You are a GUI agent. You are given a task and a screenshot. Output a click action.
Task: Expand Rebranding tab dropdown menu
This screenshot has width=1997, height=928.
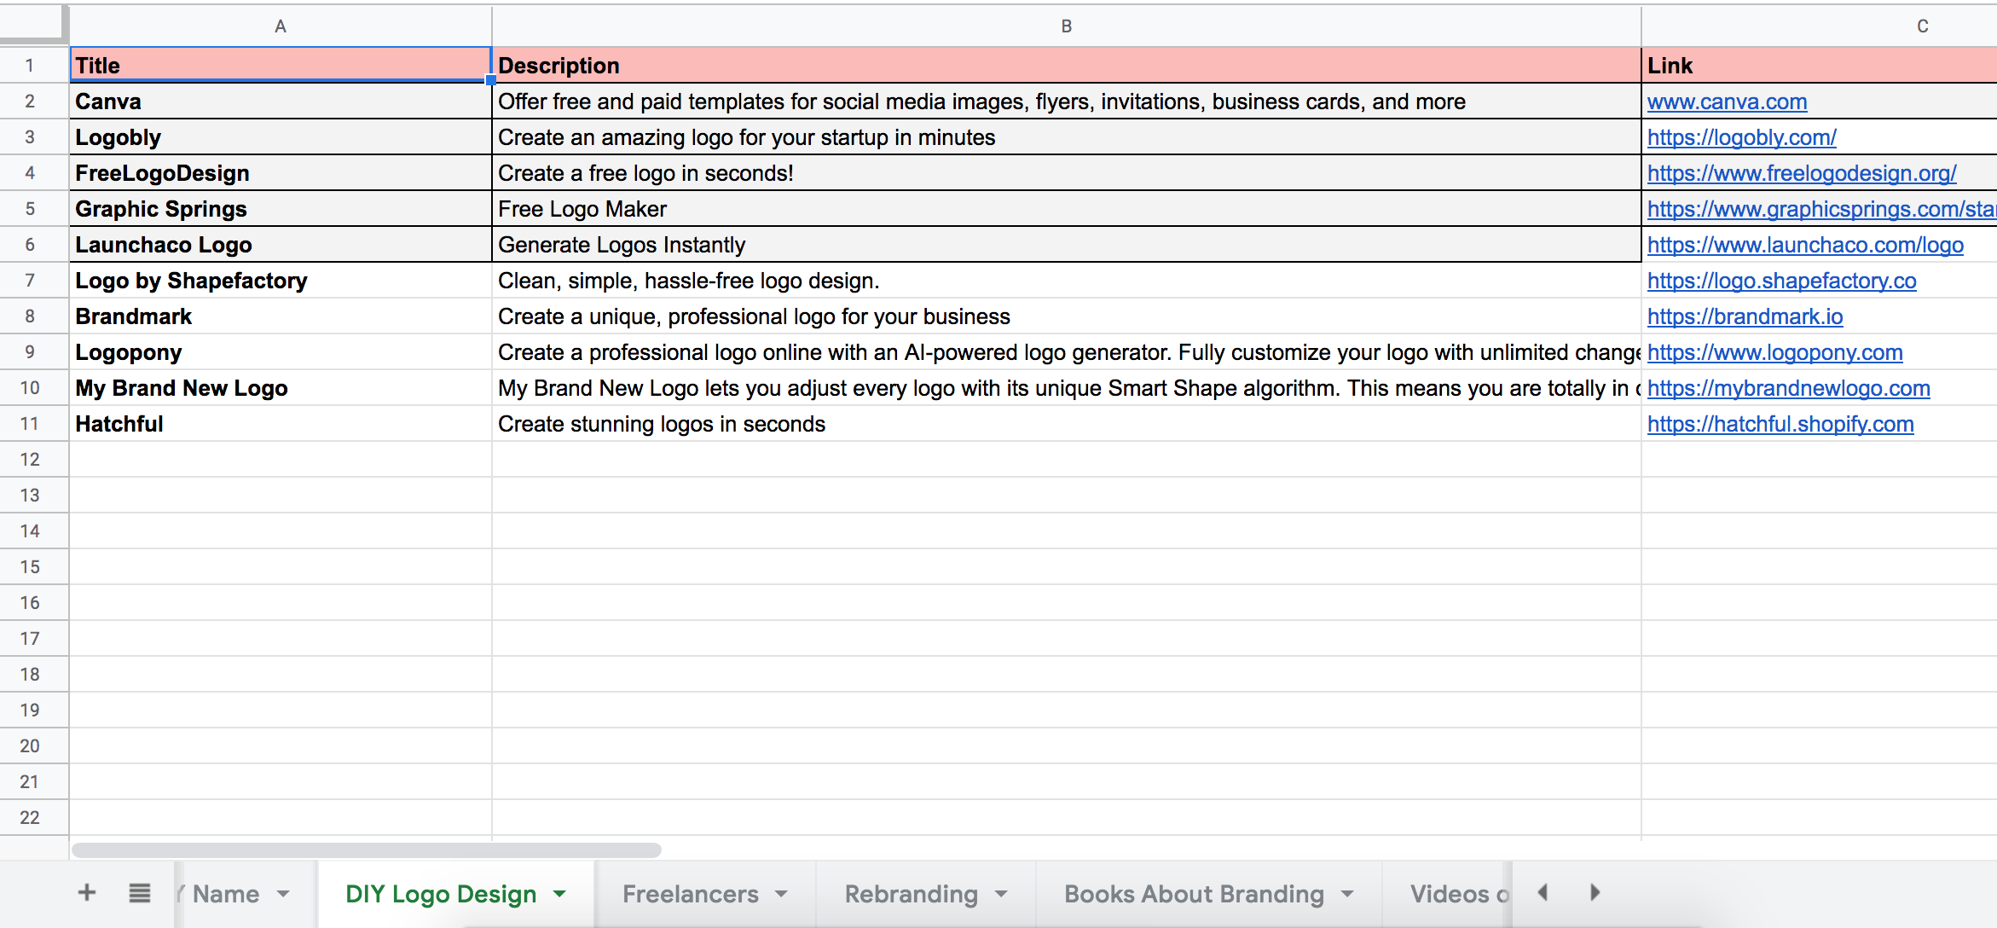1001,894
